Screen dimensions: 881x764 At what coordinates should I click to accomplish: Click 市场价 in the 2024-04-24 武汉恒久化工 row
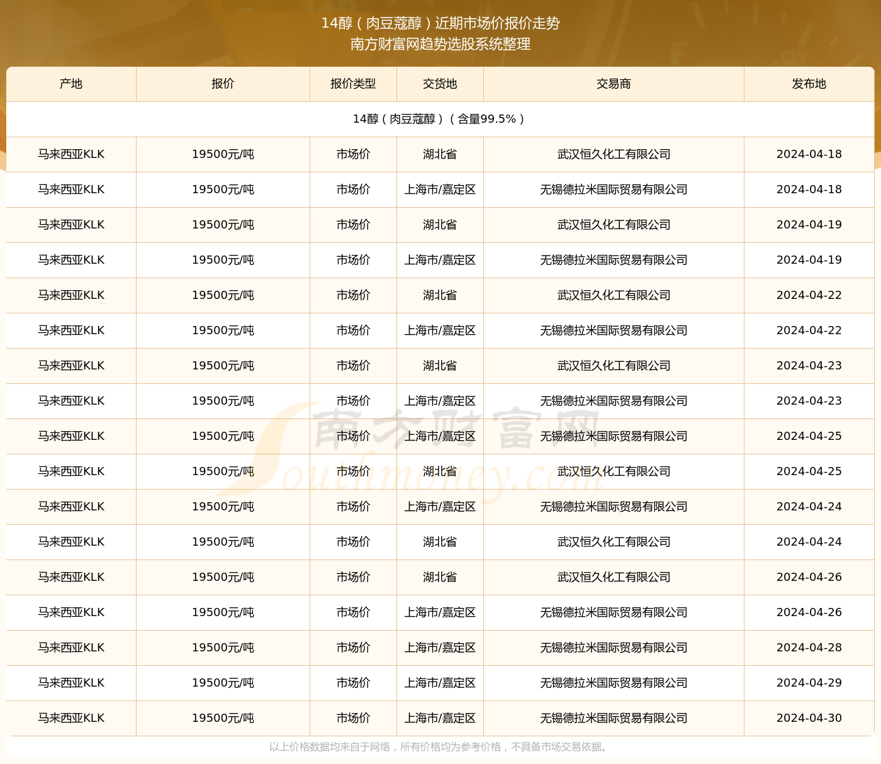(353, 542)
